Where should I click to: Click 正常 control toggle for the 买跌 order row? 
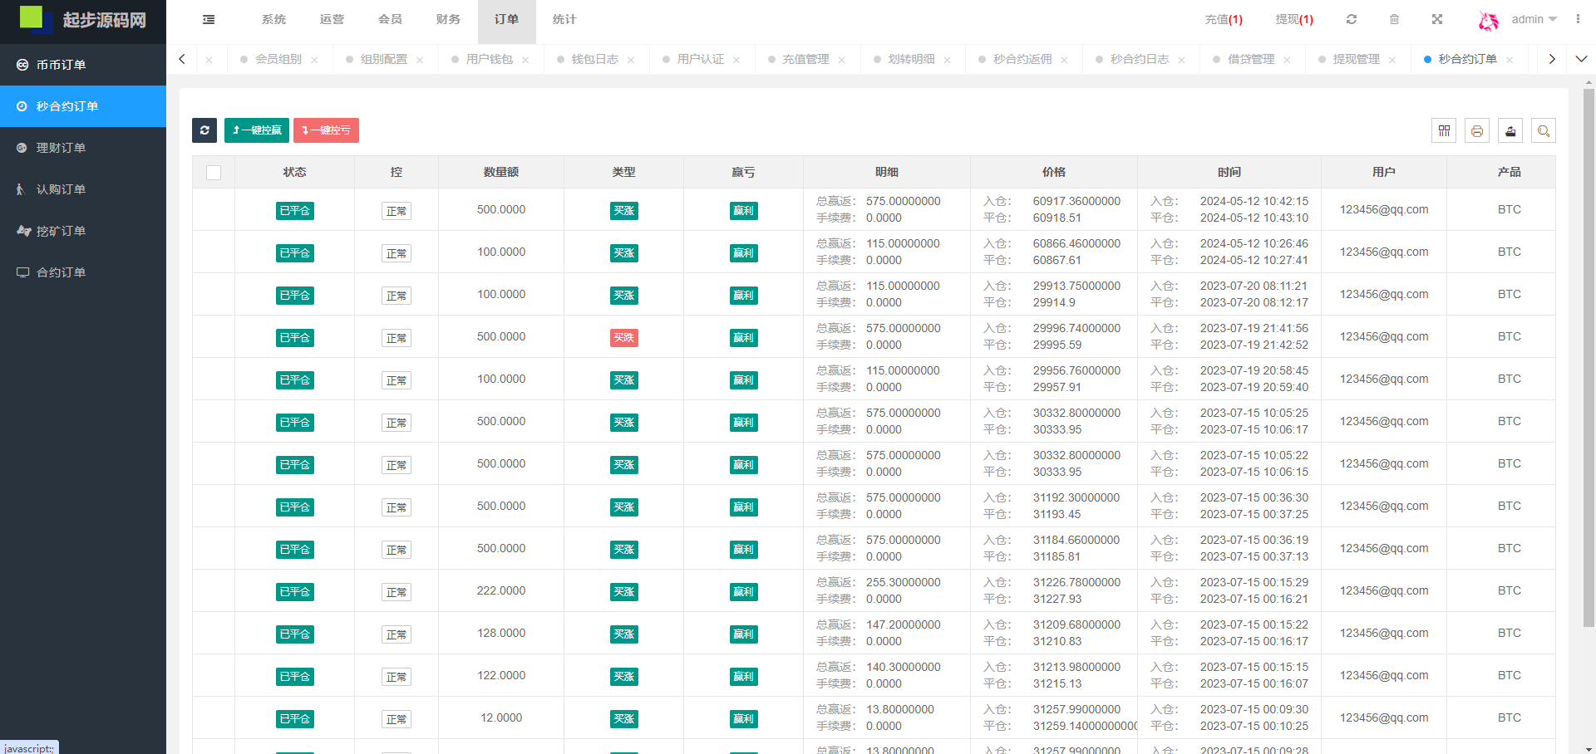[397, 338]
